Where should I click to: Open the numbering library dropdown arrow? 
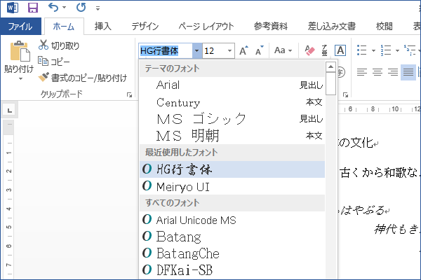[397, 50]
